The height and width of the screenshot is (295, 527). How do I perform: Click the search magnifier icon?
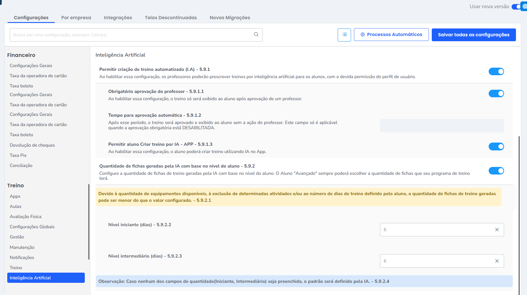pyautogui.click(x=256, y=35)
